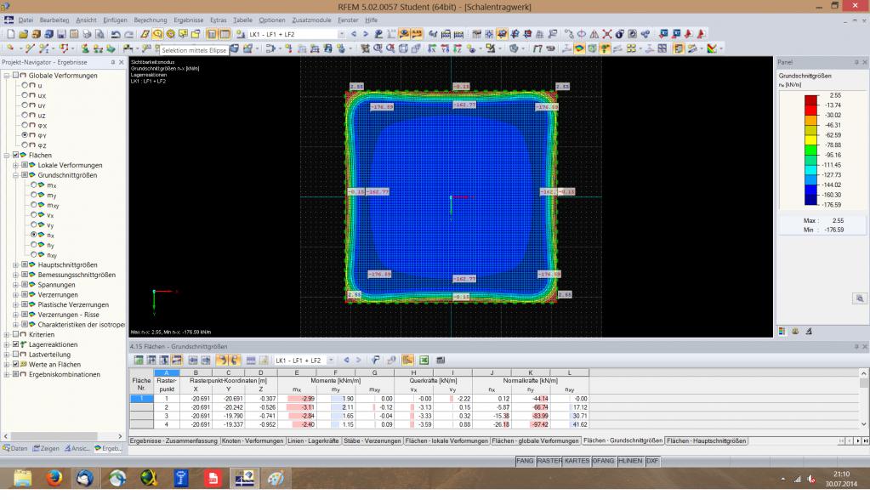Click the red PDF application taskbar icon
870x500 pixels.
(x=213, y=477)
